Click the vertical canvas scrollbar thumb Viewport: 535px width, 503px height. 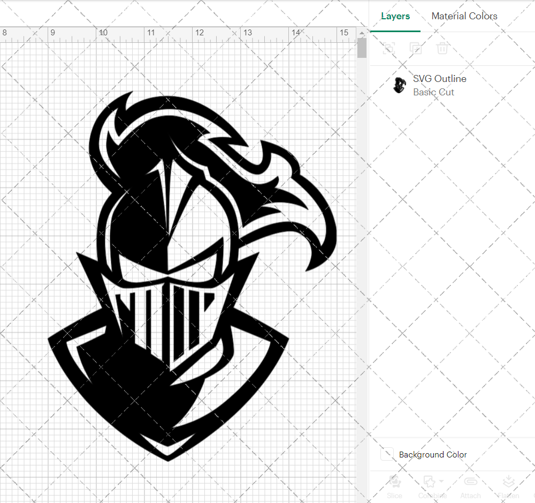click(x=362, y=48)
